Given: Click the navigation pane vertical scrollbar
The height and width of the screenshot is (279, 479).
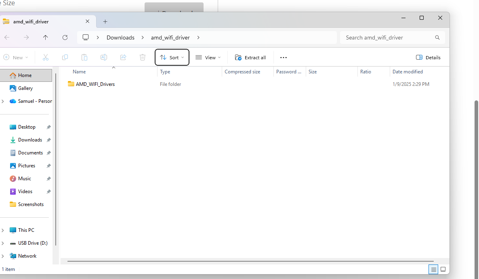Looking at the screenshot, I should [x=56, y=158].
